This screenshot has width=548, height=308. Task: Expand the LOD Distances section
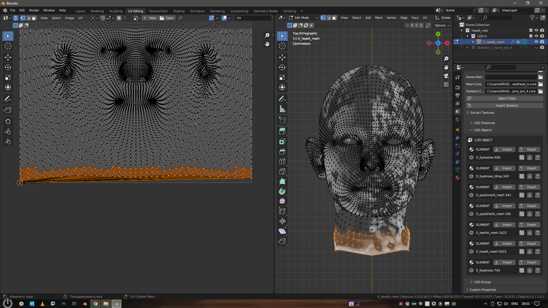point(484,123)
